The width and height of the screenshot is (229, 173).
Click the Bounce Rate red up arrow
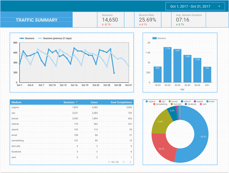coord(140,25)
